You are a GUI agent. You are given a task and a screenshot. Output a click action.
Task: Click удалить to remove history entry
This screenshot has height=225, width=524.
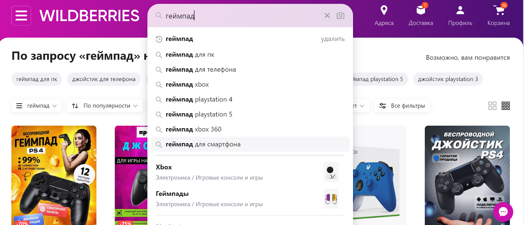333,39
